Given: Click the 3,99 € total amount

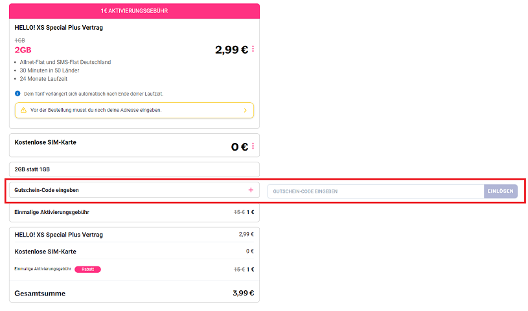Looking at the screenshot, I should (x=243, y=293).
